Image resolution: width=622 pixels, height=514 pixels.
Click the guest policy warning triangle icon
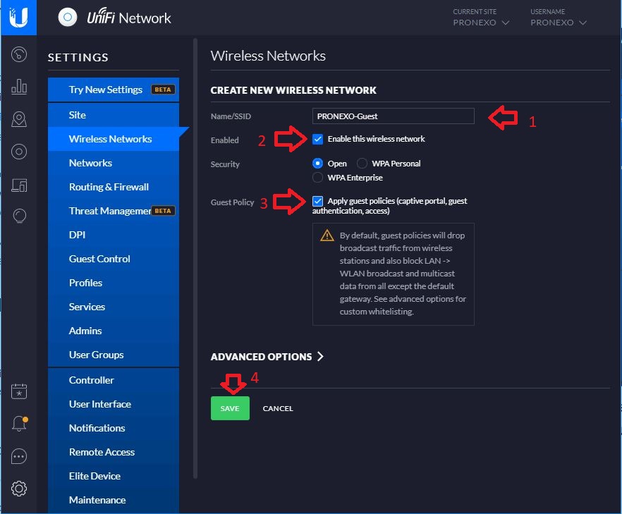pos(327,235)
